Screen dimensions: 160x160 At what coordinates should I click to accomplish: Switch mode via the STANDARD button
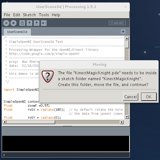[117, 23]
